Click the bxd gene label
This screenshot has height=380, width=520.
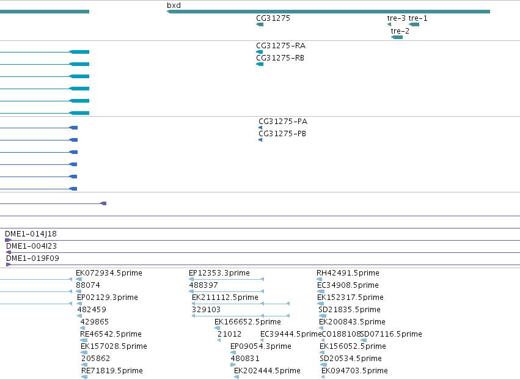[x=174, y=5]
